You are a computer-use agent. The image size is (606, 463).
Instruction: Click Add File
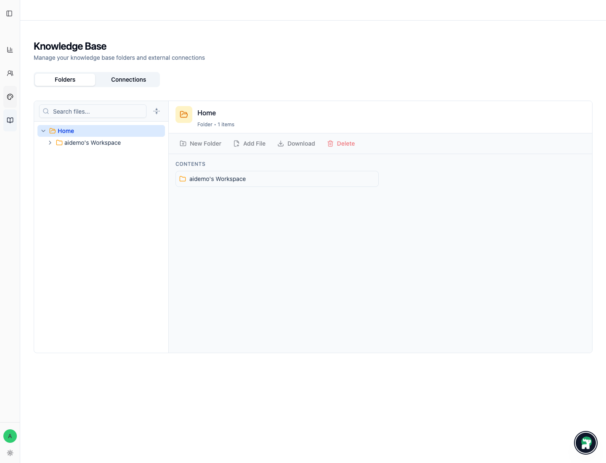click(x=249, y=144)
